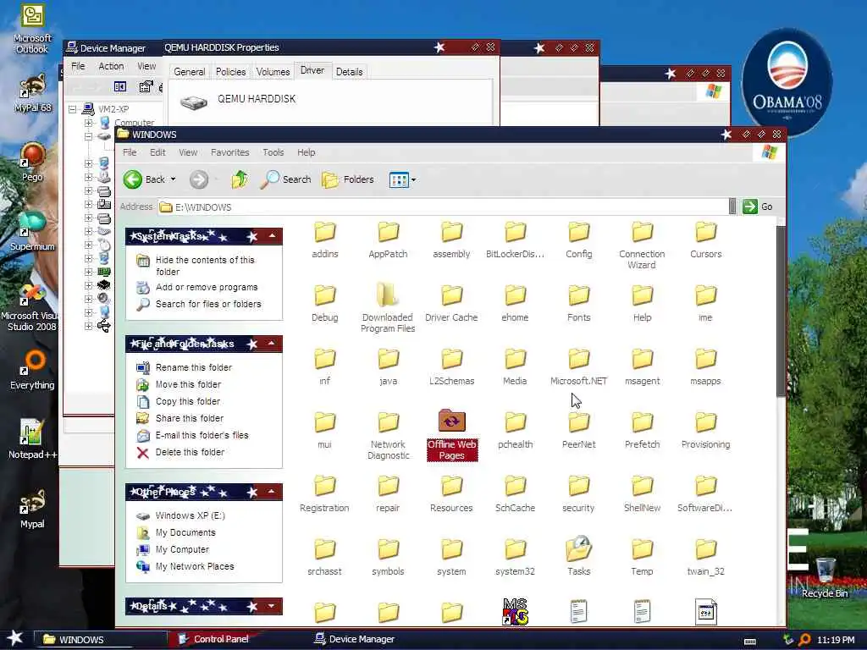Click Delete this folder link
The width and height of the screenshot is (867, 650).
click(190, 452)
